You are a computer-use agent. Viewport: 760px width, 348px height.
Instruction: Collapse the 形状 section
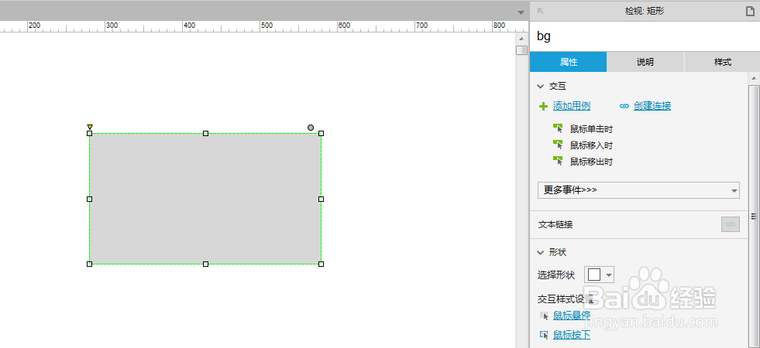[x=541, y=252]
